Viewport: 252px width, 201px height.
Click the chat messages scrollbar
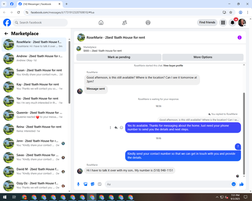[x=244, y=134]
